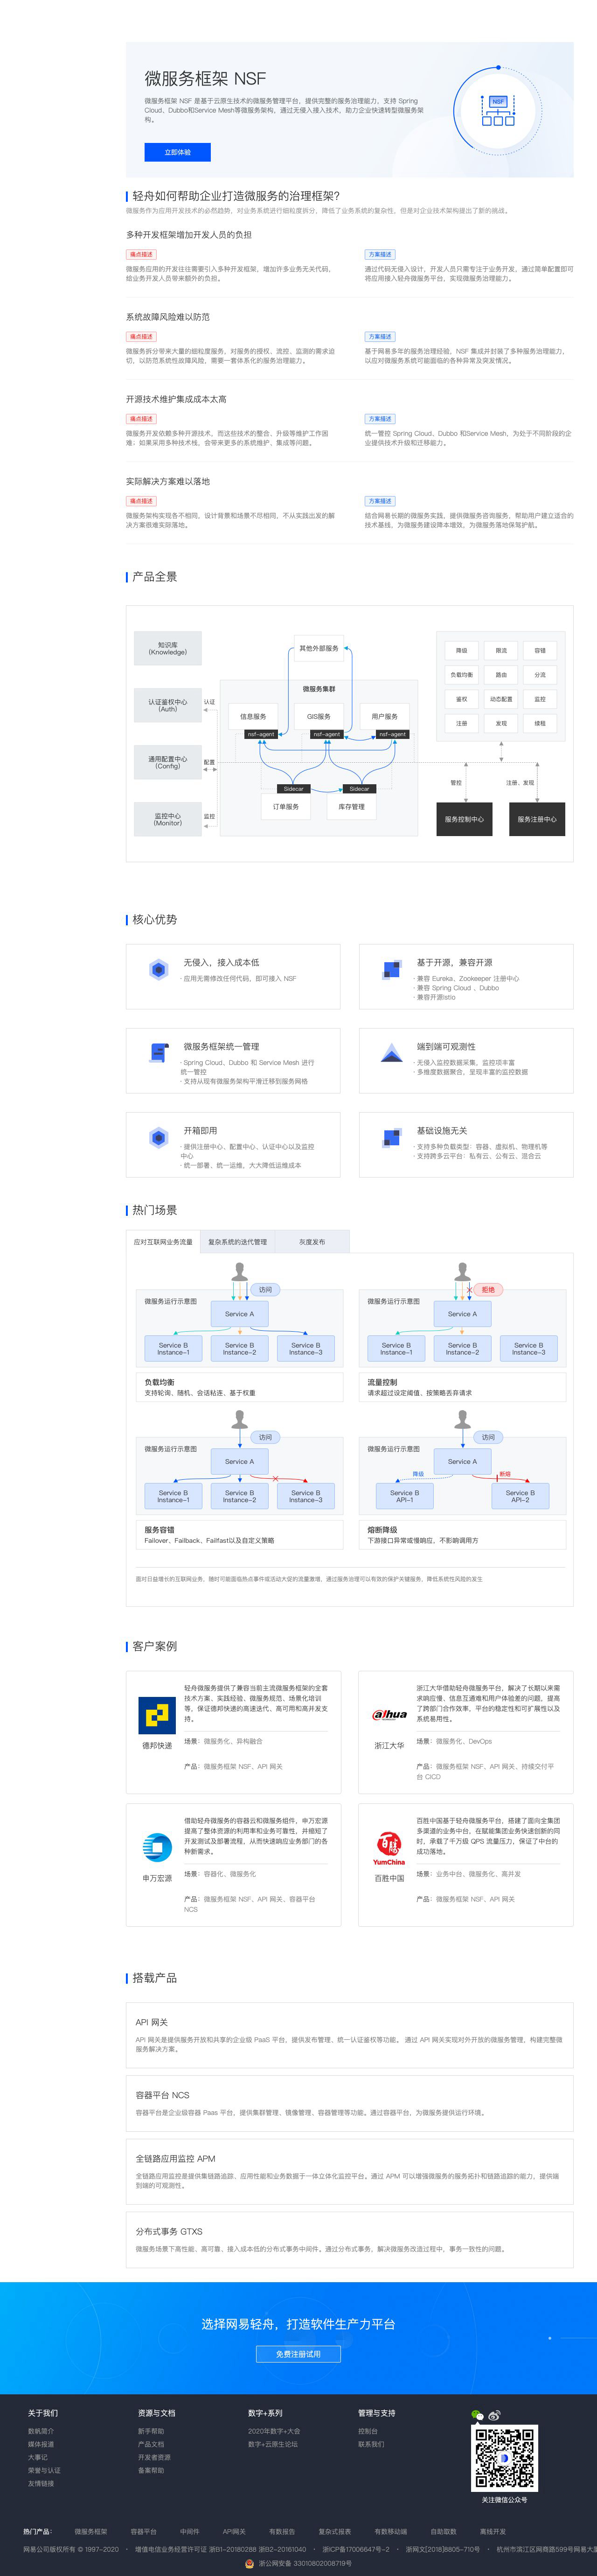The width and height of the screenshot is (597, 2576).
Task: Click API网关 in the 热门产品 row
Action: click(x=234, y=2532)
